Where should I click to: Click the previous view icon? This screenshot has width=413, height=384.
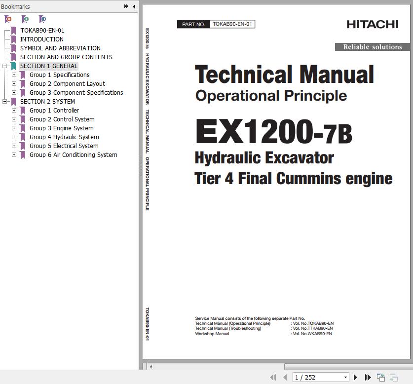point(381,378)
